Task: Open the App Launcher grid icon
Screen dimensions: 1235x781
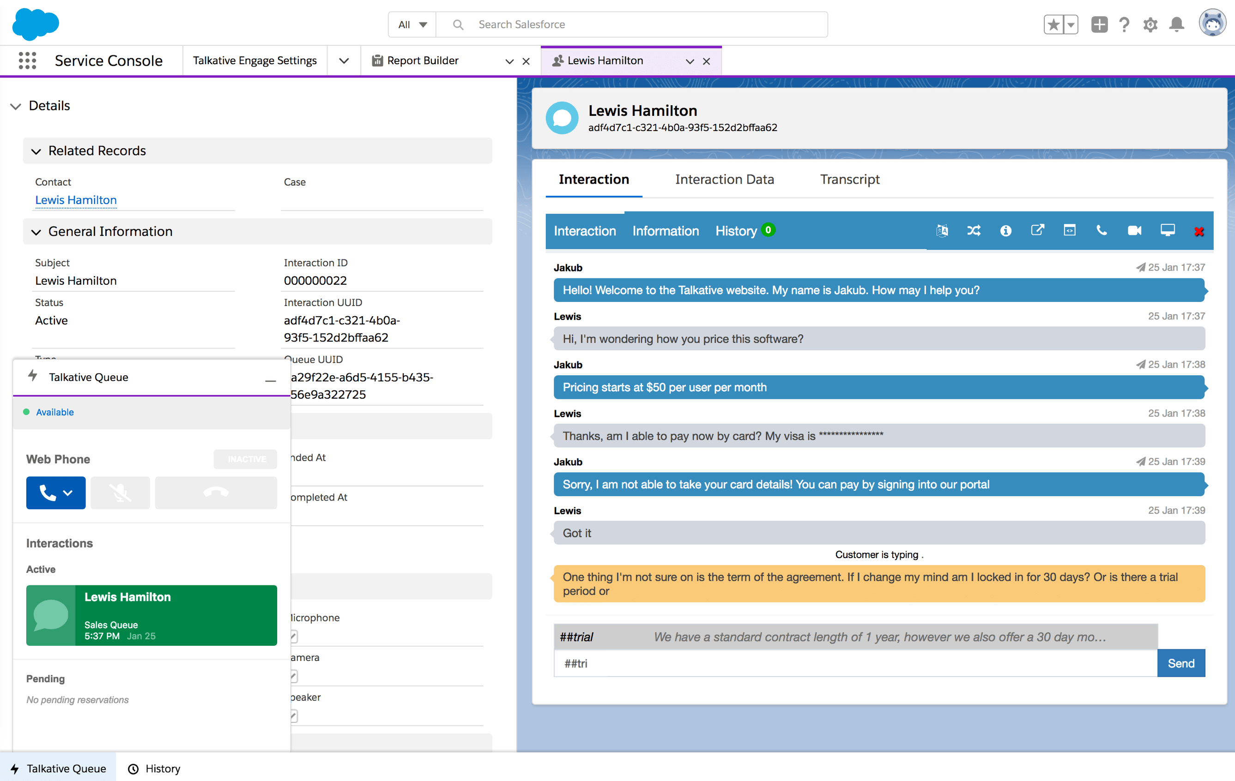Action: click(27, 60)
